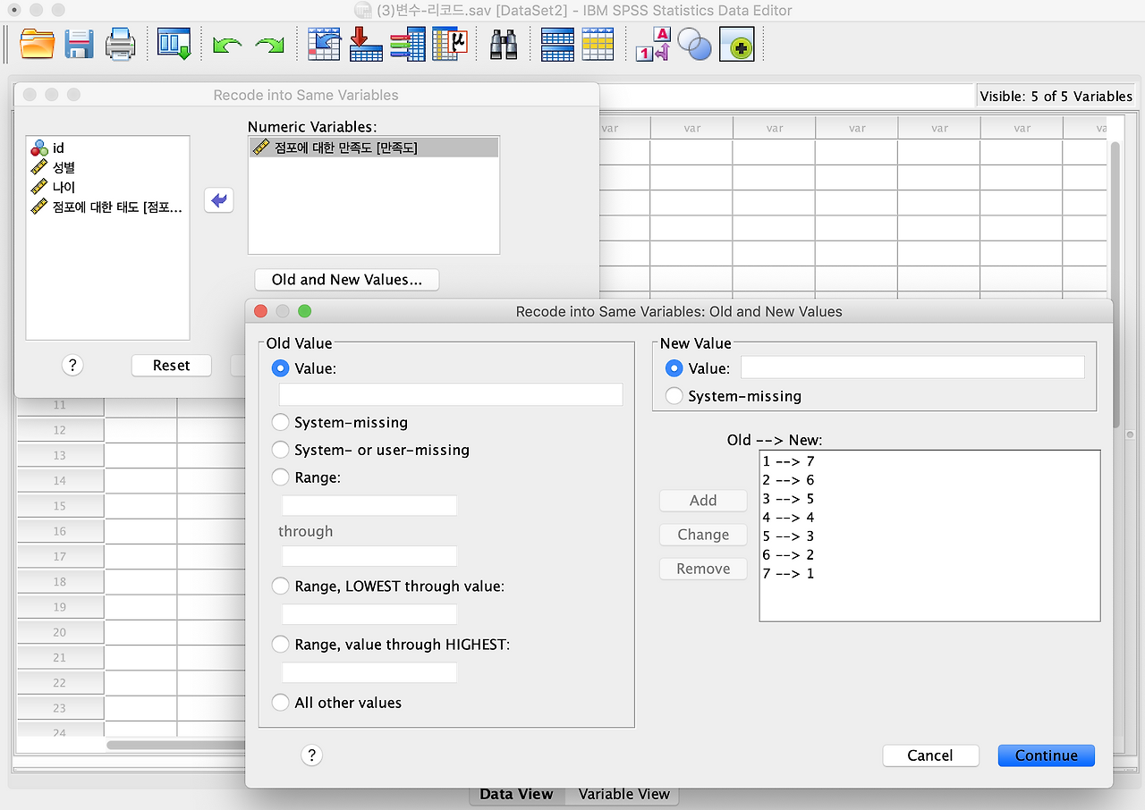The width and height of the screenshot is (1145, 810).
Task: Select the '5 --> 3' mapping row
Action: (929, 536)
